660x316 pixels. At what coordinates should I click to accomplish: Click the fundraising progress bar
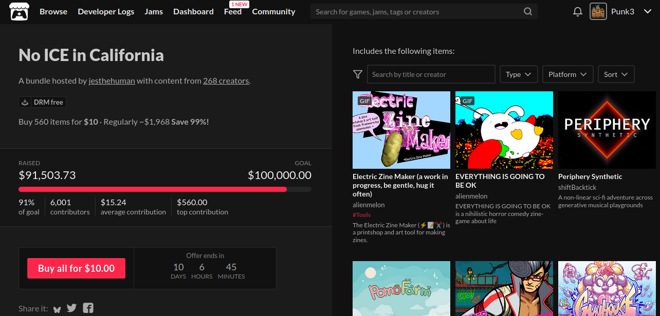coord(165,189)
